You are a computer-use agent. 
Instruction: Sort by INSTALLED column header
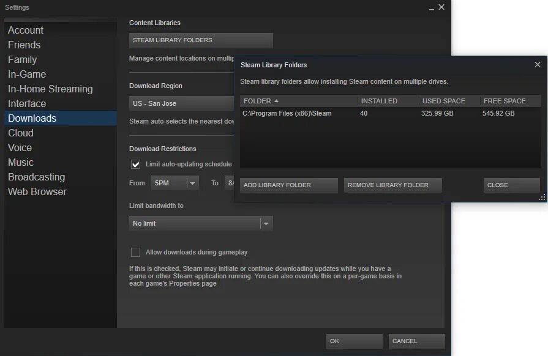pyautogui.click(x=388, y=101)
